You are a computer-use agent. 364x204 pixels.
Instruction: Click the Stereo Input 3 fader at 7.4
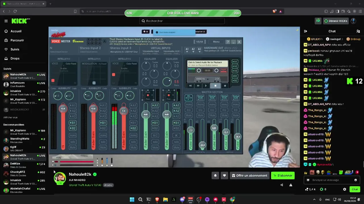point(124,111)
